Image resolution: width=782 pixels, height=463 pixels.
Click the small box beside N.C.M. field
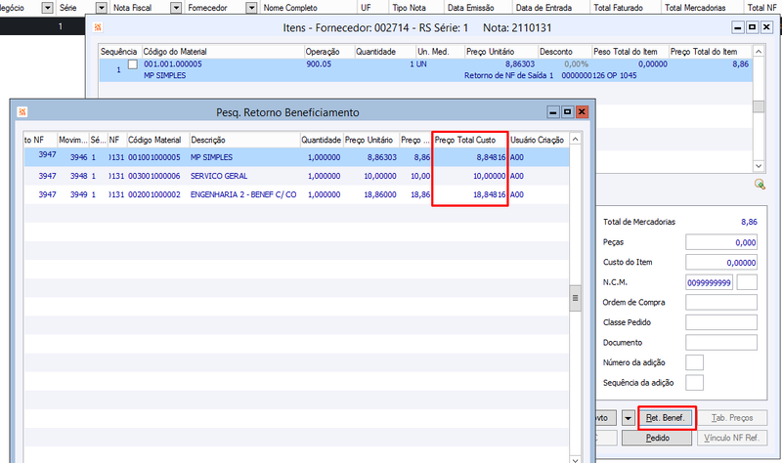pyautogui.click(x=747, y=282)
